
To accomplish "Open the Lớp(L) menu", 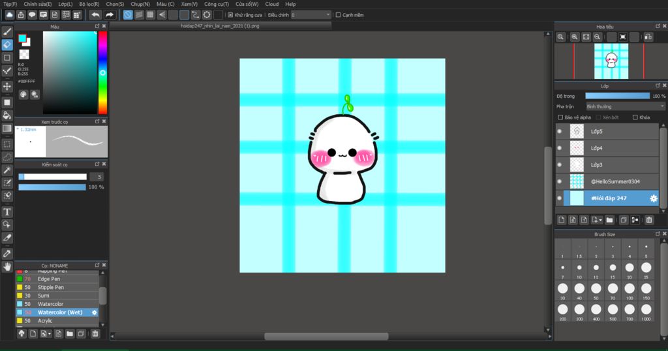I will pyautogui.click(x=65, y=4).
